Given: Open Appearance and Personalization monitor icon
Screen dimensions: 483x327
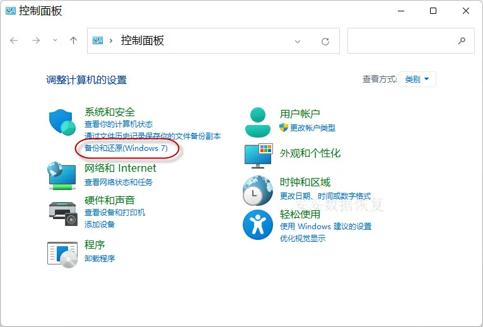Looking at the screenshot, I should (x=258, y=154).
